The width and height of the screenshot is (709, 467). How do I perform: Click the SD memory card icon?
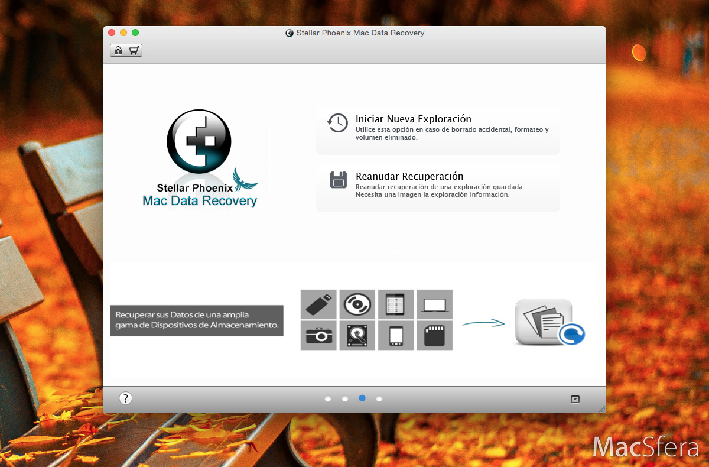click(x=435, y=336)
